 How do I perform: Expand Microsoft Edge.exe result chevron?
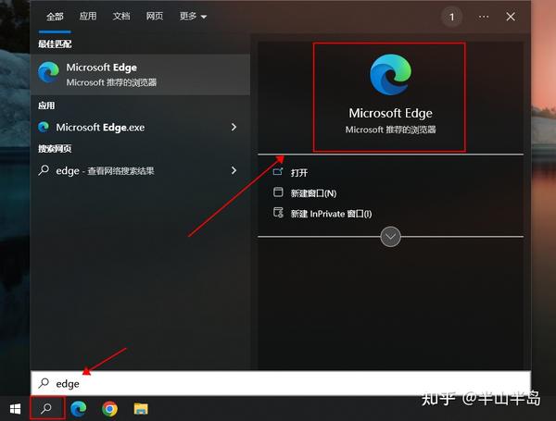point(234,127)
